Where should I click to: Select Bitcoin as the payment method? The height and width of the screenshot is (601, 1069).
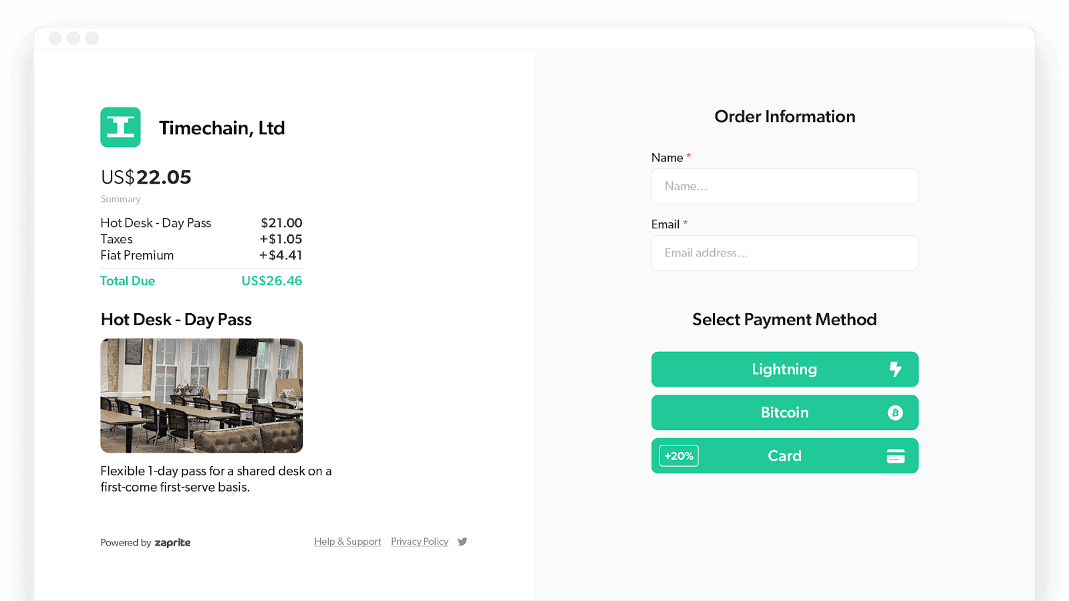tap(784, 412)
